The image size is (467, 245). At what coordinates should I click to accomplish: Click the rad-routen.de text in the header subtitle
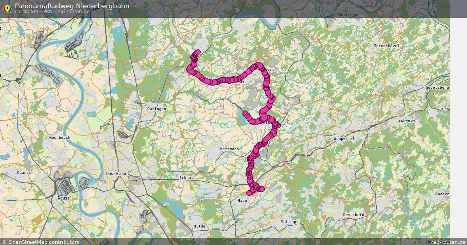(74, 12)
